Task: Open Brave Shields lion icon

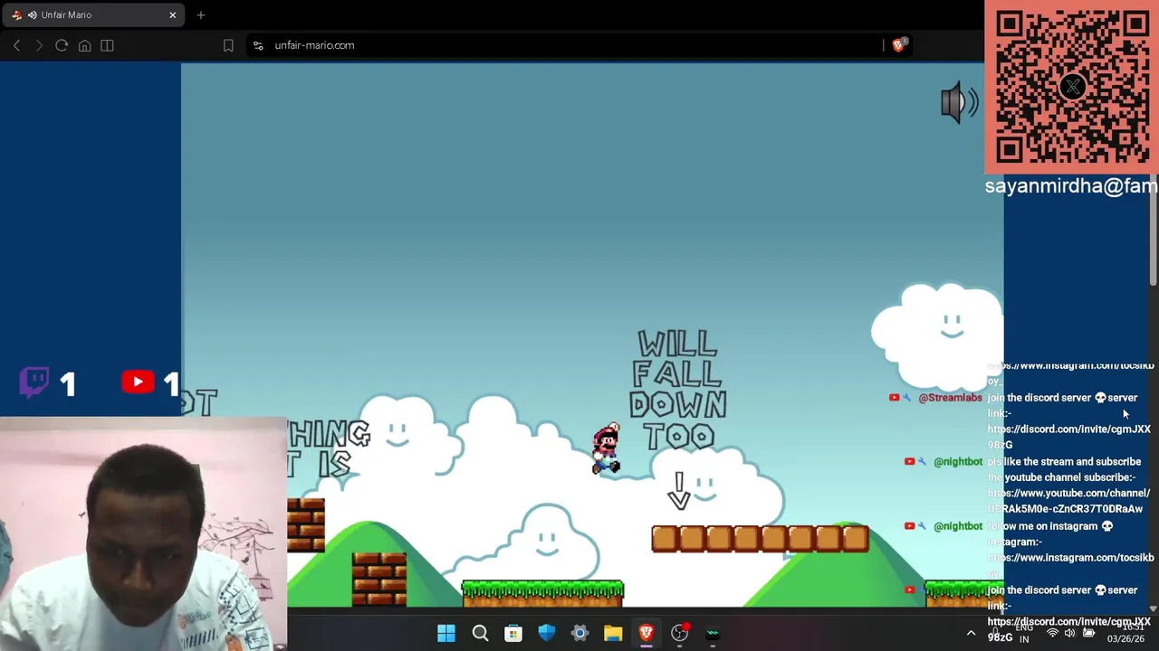Action: click(x=898, y=44)
